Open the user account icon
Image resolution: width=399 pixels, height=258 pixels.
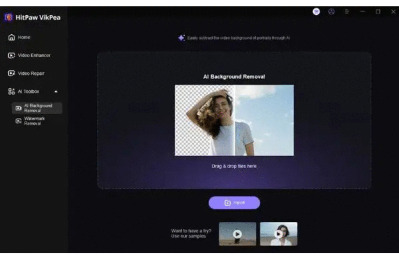click(332, 12)
